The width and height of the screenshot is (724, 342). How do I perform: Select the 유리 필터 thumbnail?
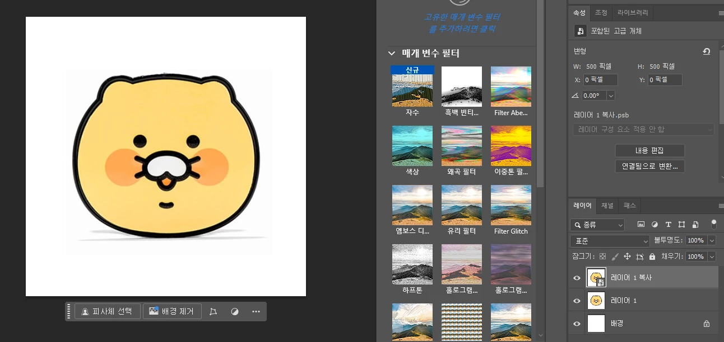pos(462,205)
